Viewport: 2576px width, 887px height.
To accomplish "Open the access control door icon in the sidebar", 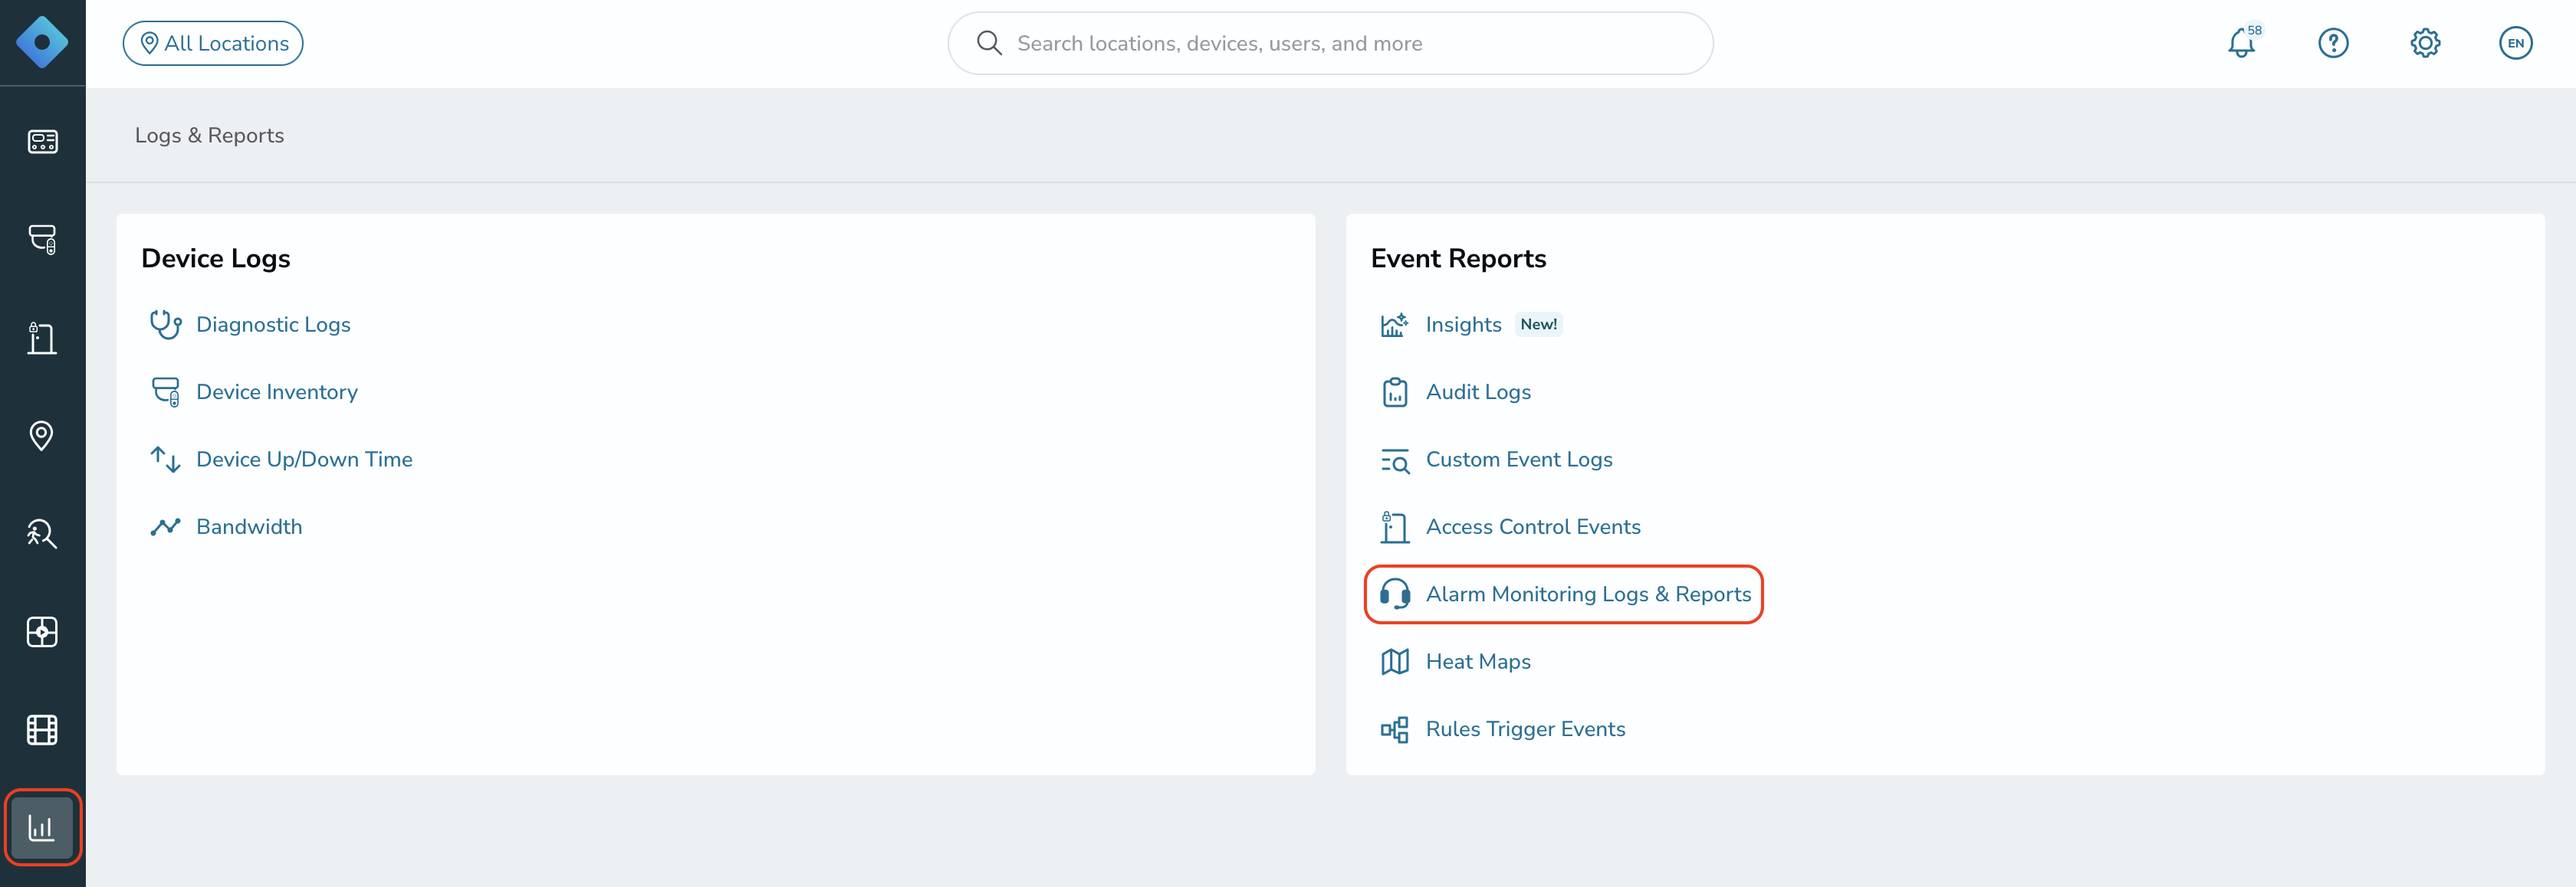I will pyautogui.click(x=42, y=338).
